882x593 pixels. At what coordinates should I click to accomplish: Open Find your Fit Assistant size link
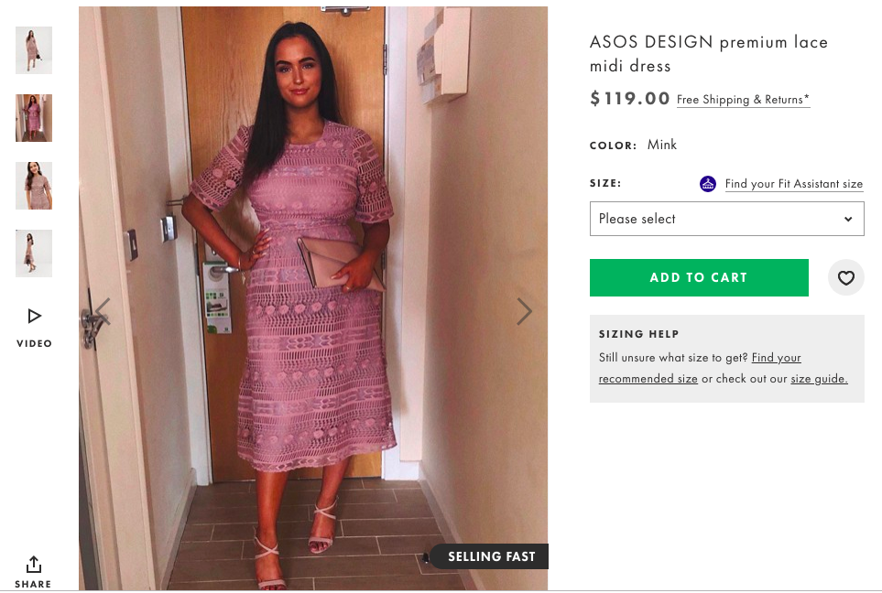[794, 184]
